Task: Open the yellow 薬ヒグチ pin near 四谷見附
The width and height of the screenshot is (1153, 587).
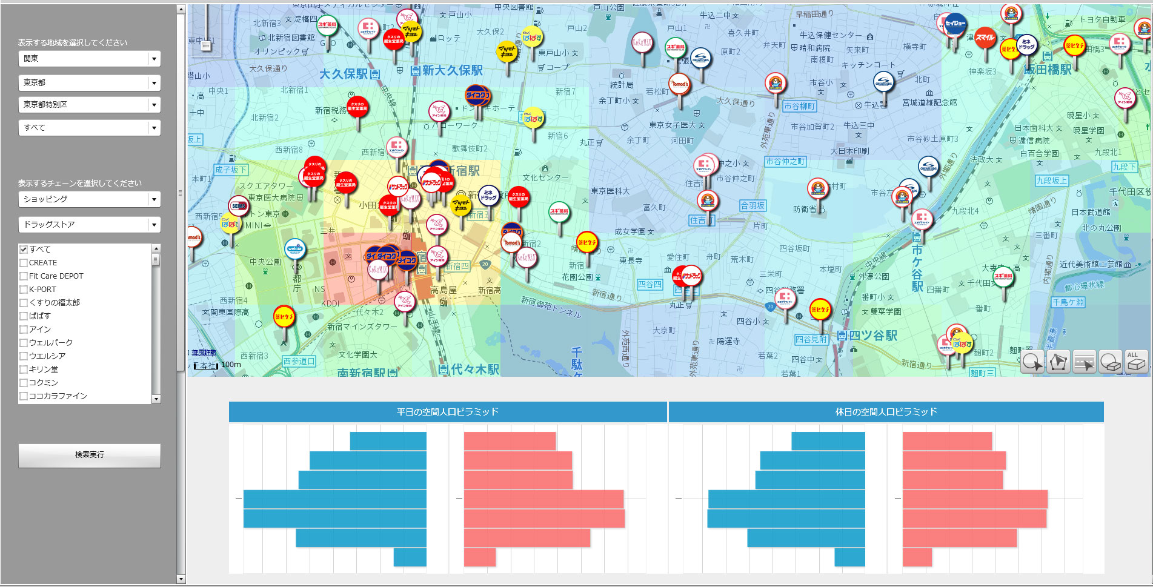Action: point(820,309)
